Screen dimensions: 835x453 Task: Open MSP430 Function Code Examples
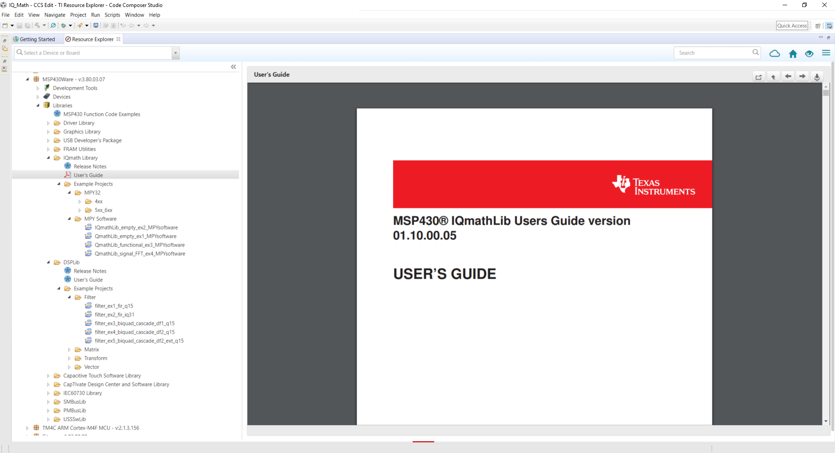[102, 114]
